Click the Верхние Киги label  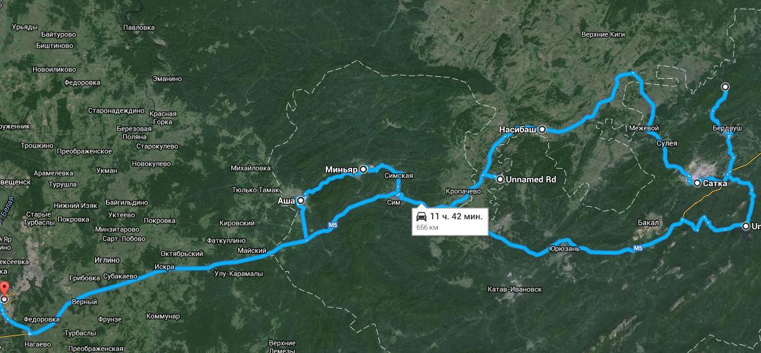pos(603,35)
